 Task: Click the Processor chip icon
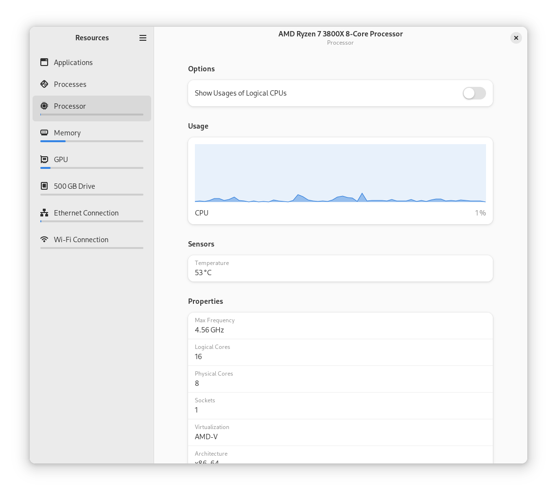click(44, 106)
